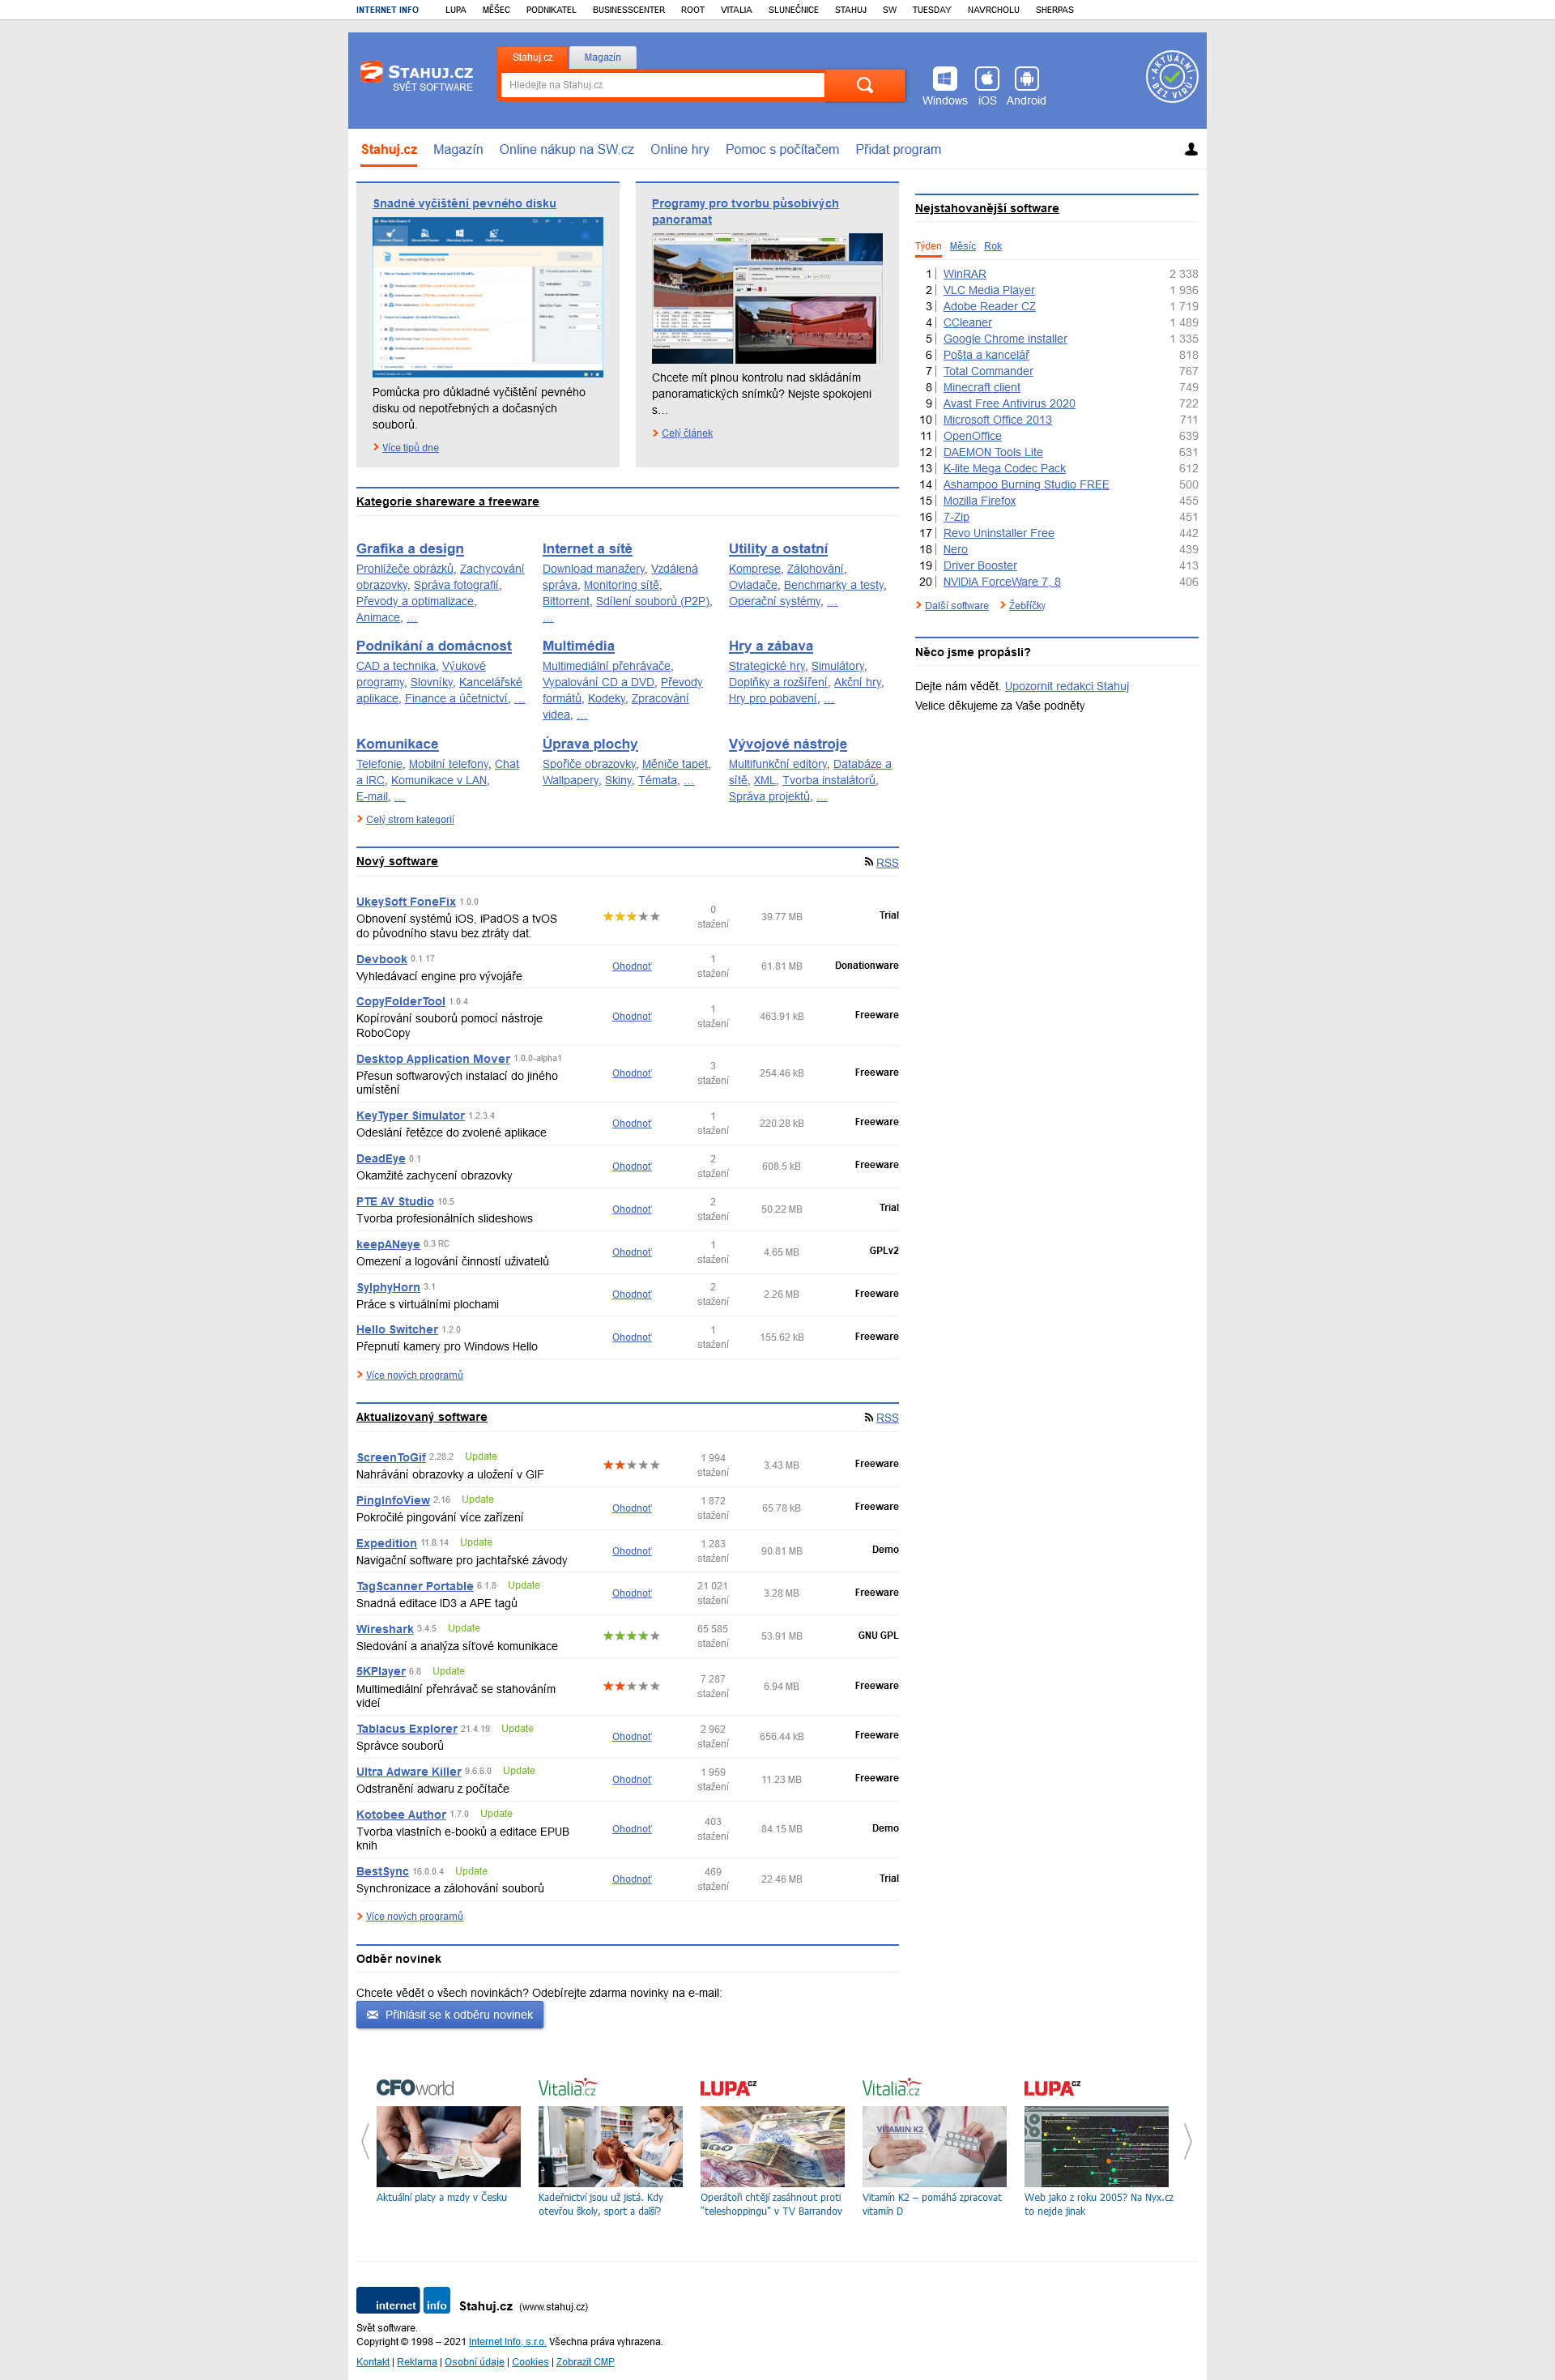Open 'Zobrazit CMP' footer link
The width and height of the screenshot is (1555, 2380).
tap(585, 2362)
